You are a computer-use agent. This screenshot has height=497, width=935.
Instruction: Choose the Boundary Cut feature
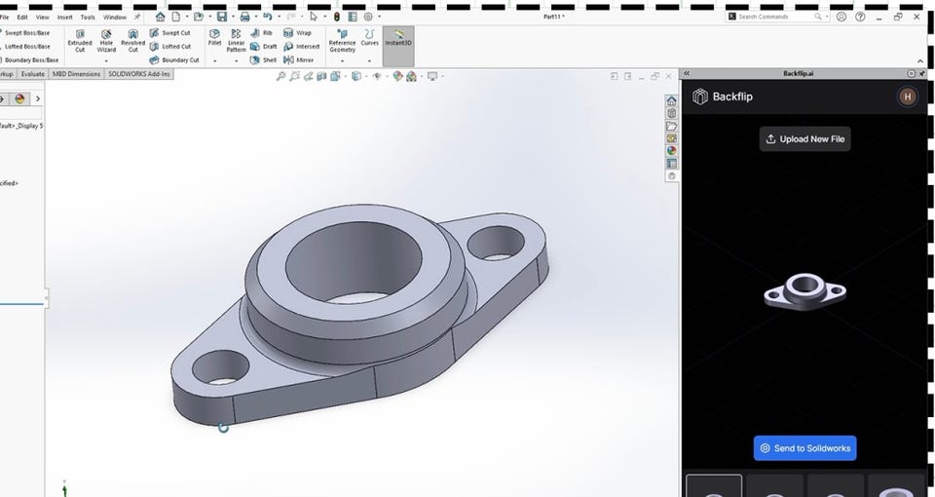point(174,60)
